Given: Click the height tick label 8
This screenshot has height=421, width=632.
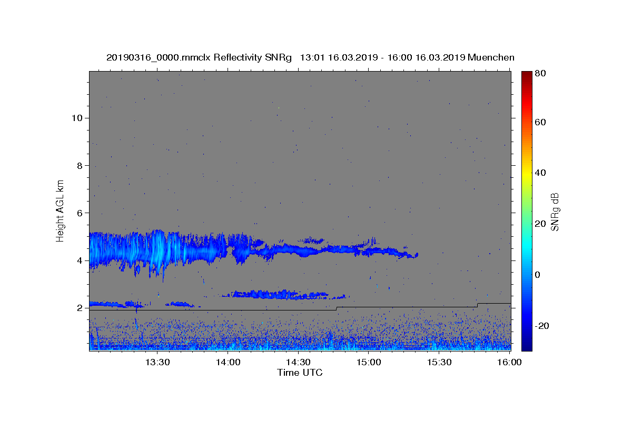Looking at the screenshot, I should [79, 165].
